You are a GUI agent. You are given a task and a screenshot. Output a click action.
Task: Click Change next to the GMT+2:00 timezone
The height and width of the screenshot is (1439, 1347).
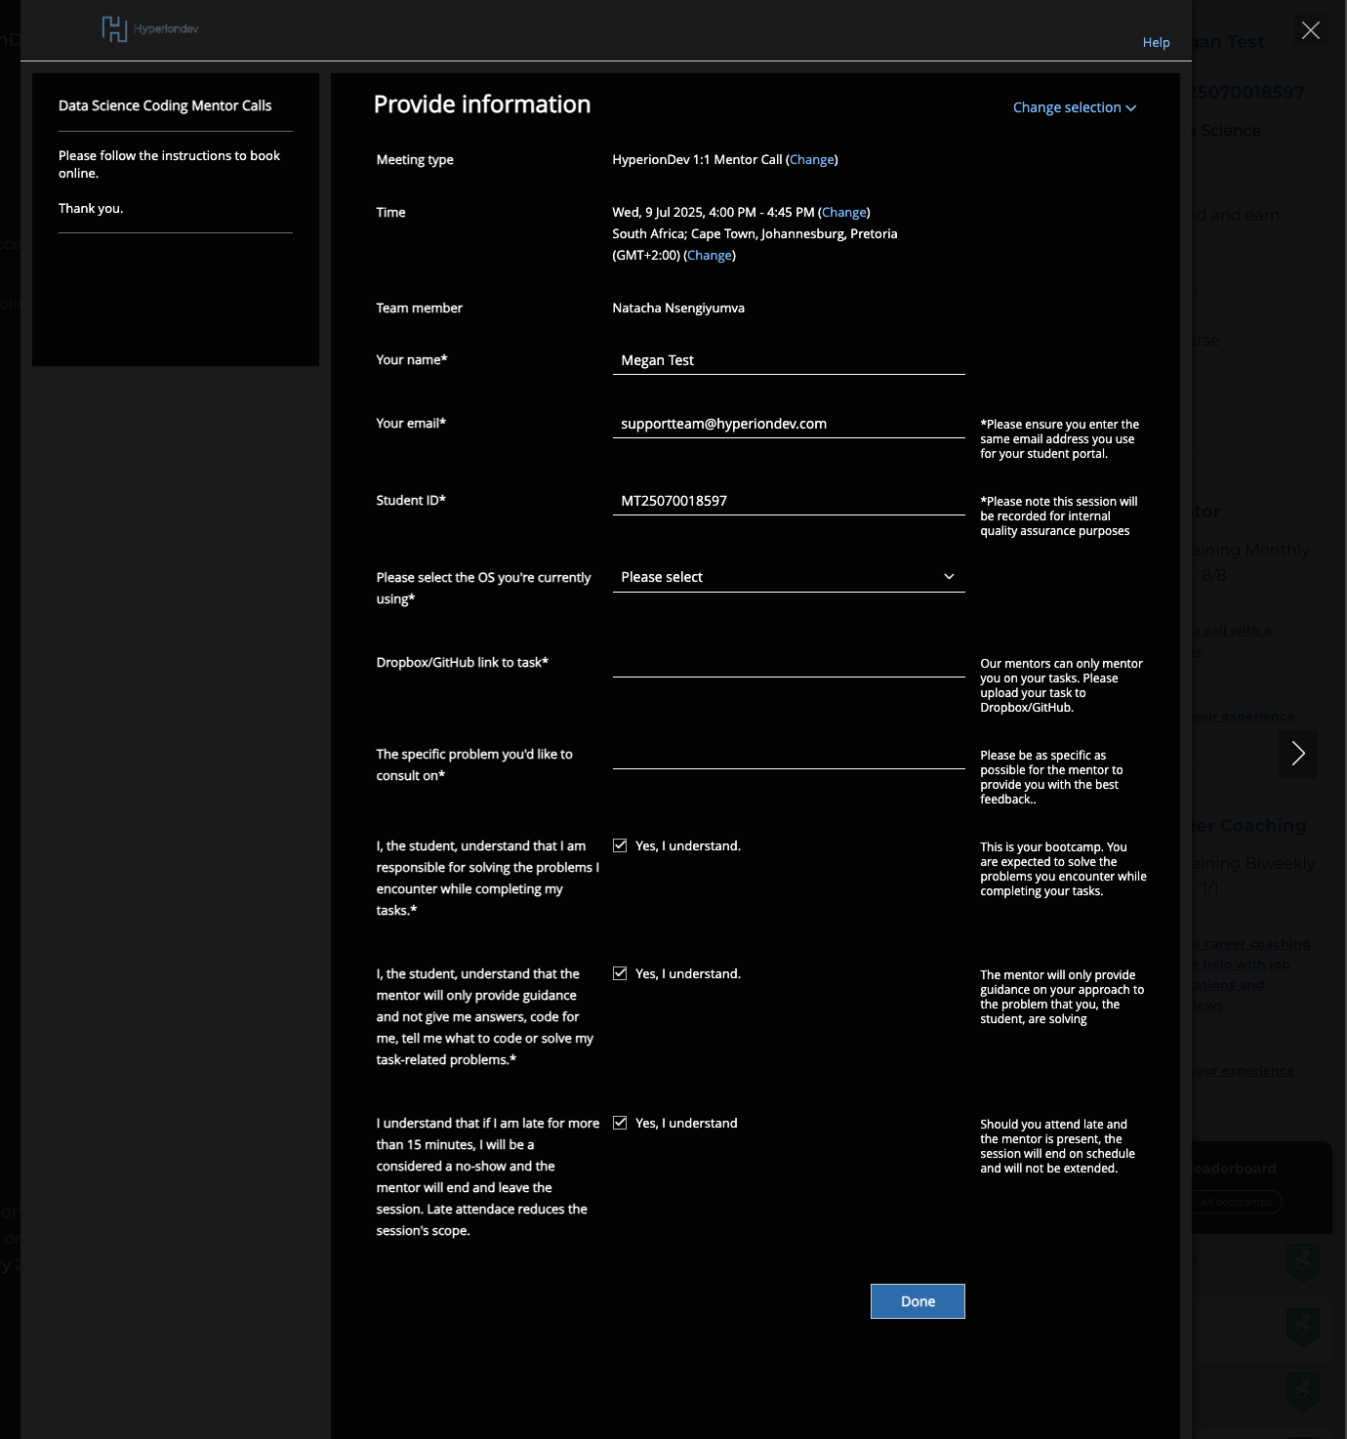coord(710,255)
